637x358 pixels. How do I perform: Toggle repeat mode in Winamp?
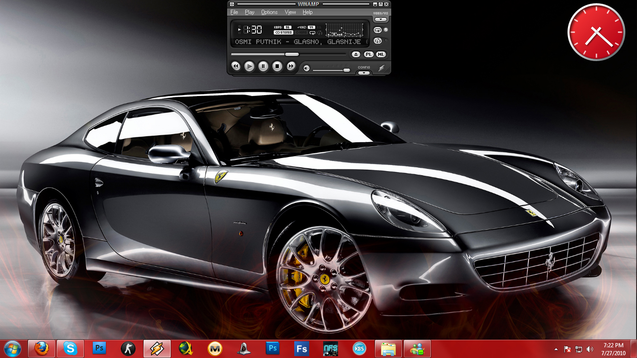point(378,30)
